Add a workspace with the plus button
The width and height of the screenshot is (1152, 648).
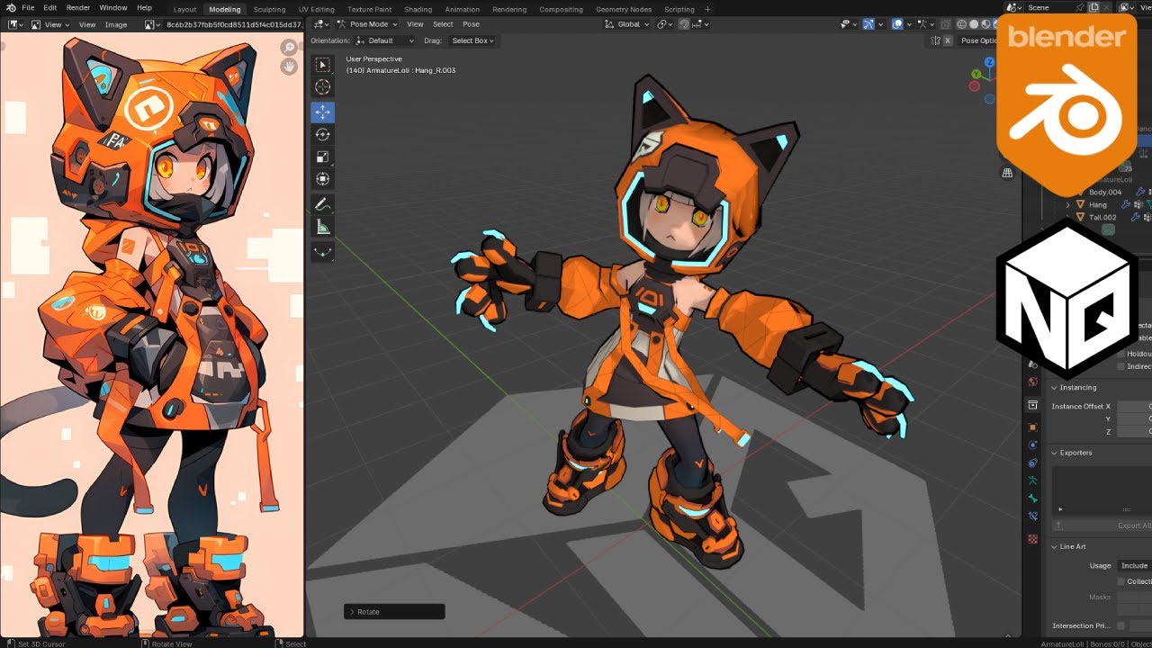pyautogui.click(x=707, y=9)
